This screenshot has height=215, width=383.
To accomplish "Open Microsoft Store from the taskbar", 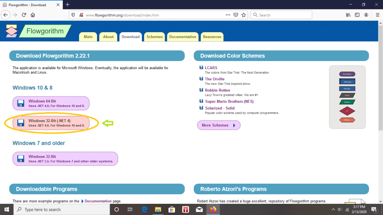I will tap(172, 209).
